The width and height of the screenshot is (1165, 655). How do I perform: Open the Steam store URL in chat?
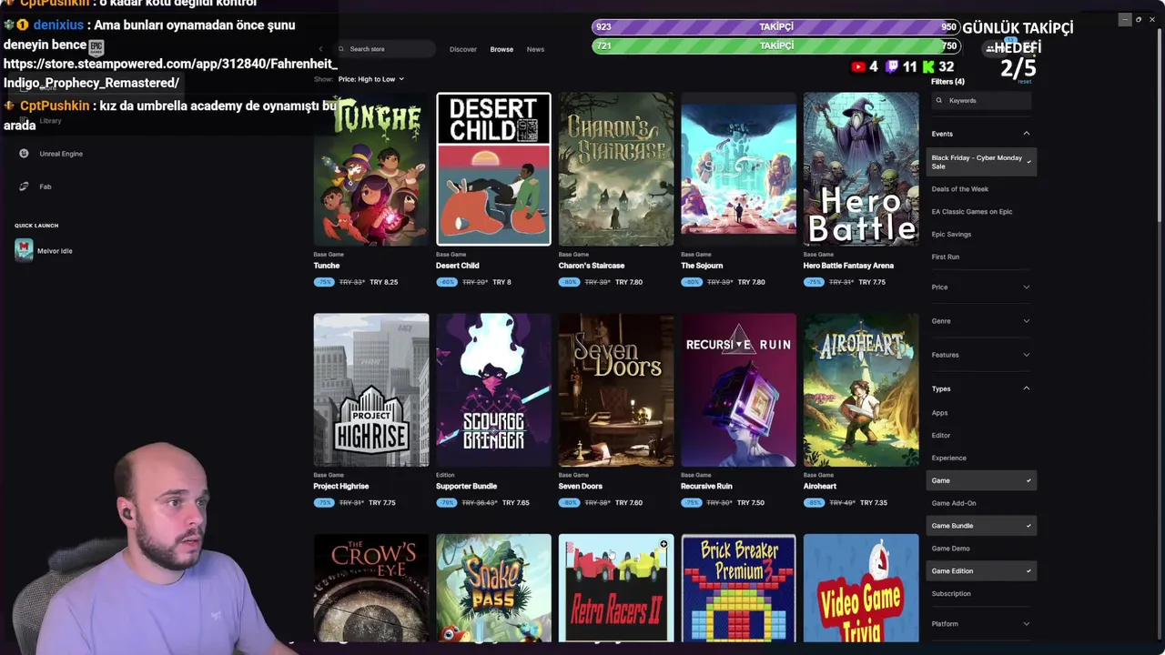point(170,74)
